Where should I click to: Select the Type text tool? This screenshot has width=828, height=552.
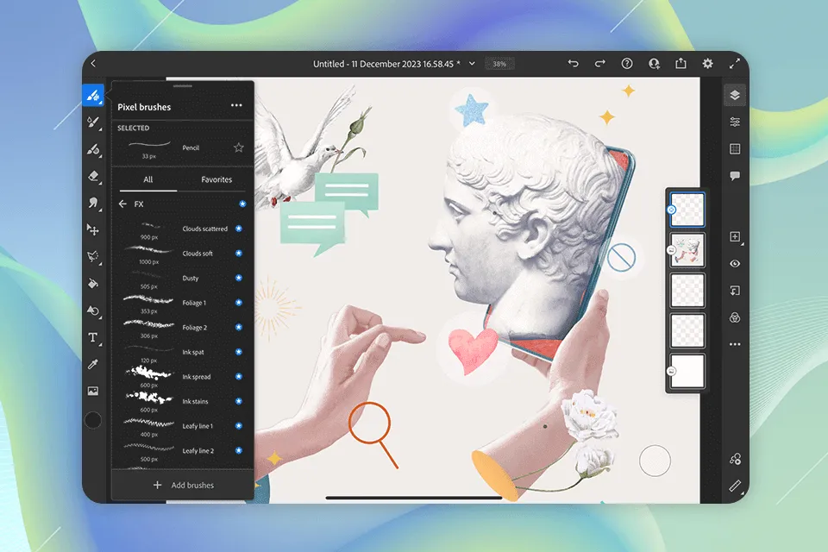coord(93,337)
